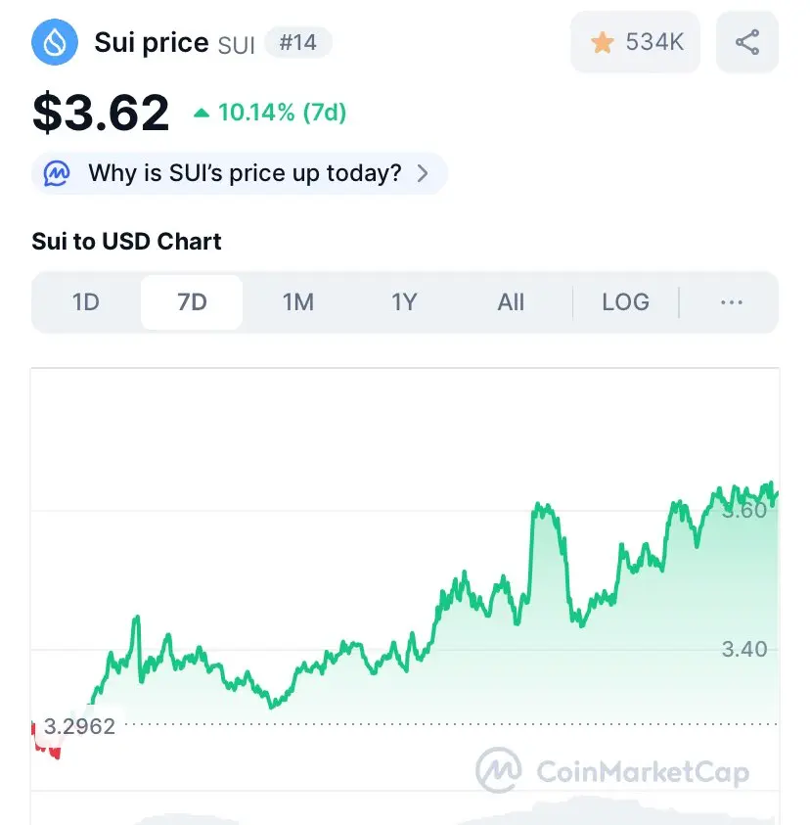Open the three-dots more chart options
Screen dimensions: 810x825
coord(731,302)
